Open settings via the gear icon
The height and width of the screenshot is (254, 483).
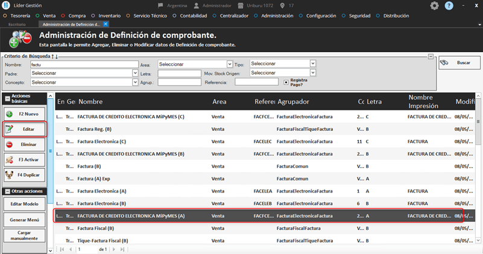pyautogui.click(x=434, y=5)
